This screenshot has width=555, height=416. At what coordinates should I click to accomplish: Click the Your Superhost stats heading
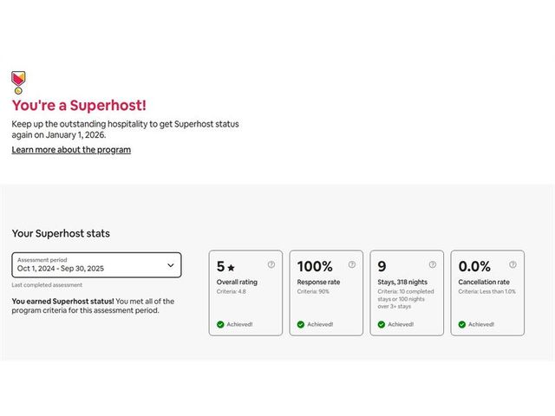pos(61,233)
